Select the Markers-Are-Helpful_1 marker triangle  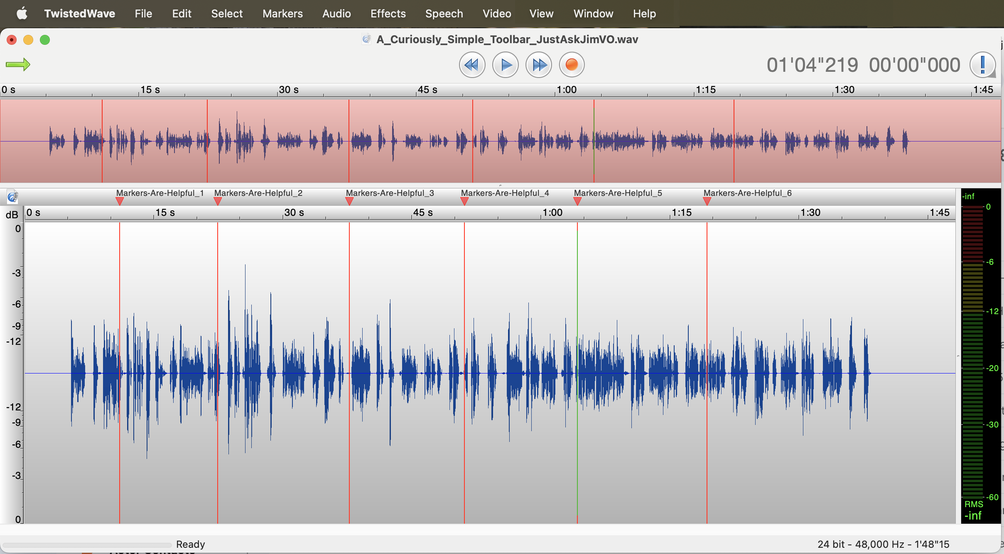click(x=120, y=202)
